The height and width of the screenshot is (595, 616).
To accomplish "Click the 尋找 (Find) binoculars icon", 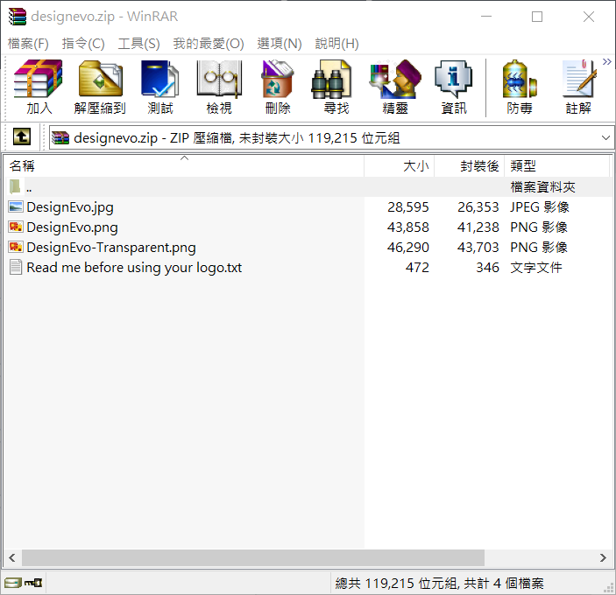I will pos(331,79).
